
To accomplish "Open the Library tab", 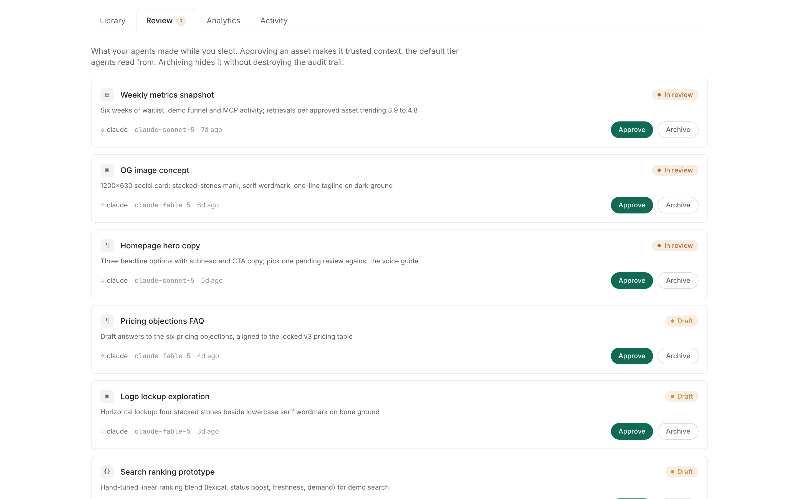I will [x=113, y=21].
